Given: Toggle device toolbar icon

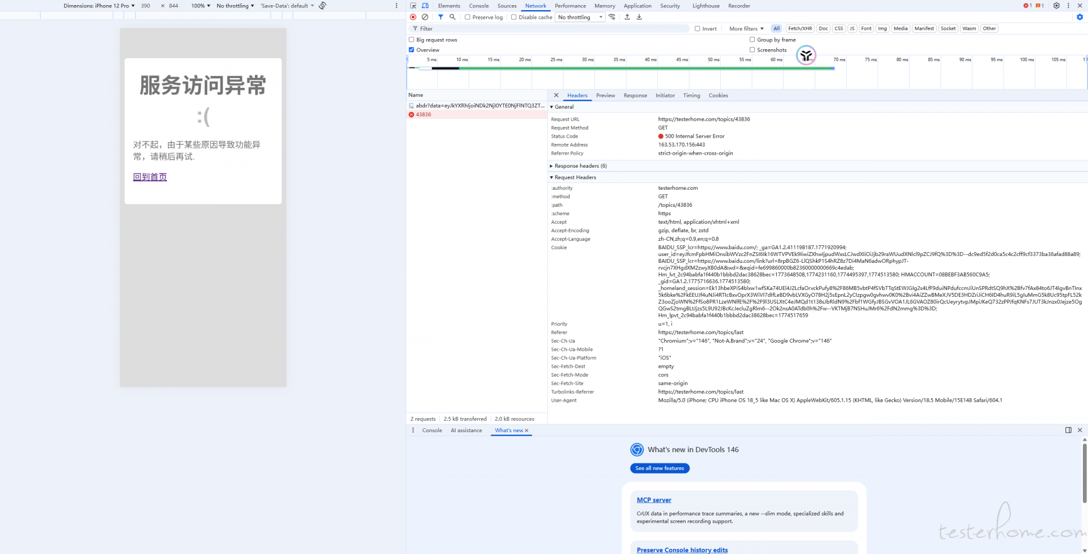Looking at the screenshot, I should [x=425, y=6].
